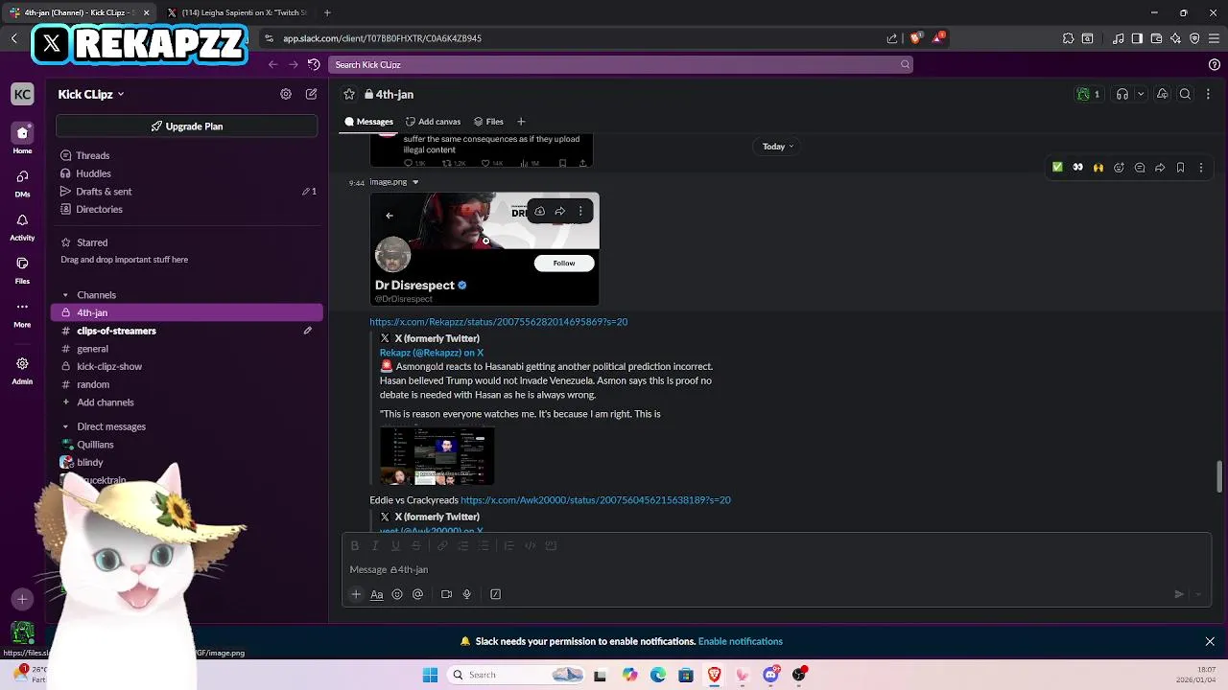The image size is (1228, 690).
Task: Add a new tab with plus
Action: click(521, 122)
